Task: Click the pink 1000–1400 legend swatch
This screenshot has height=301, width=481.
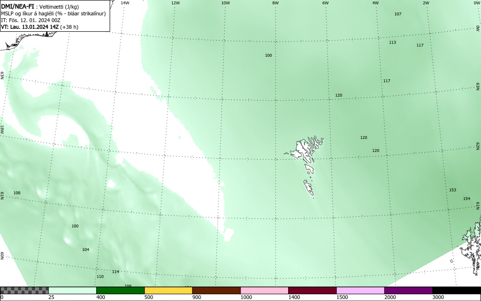Action: pyautogui.click(x=265, y=290)
